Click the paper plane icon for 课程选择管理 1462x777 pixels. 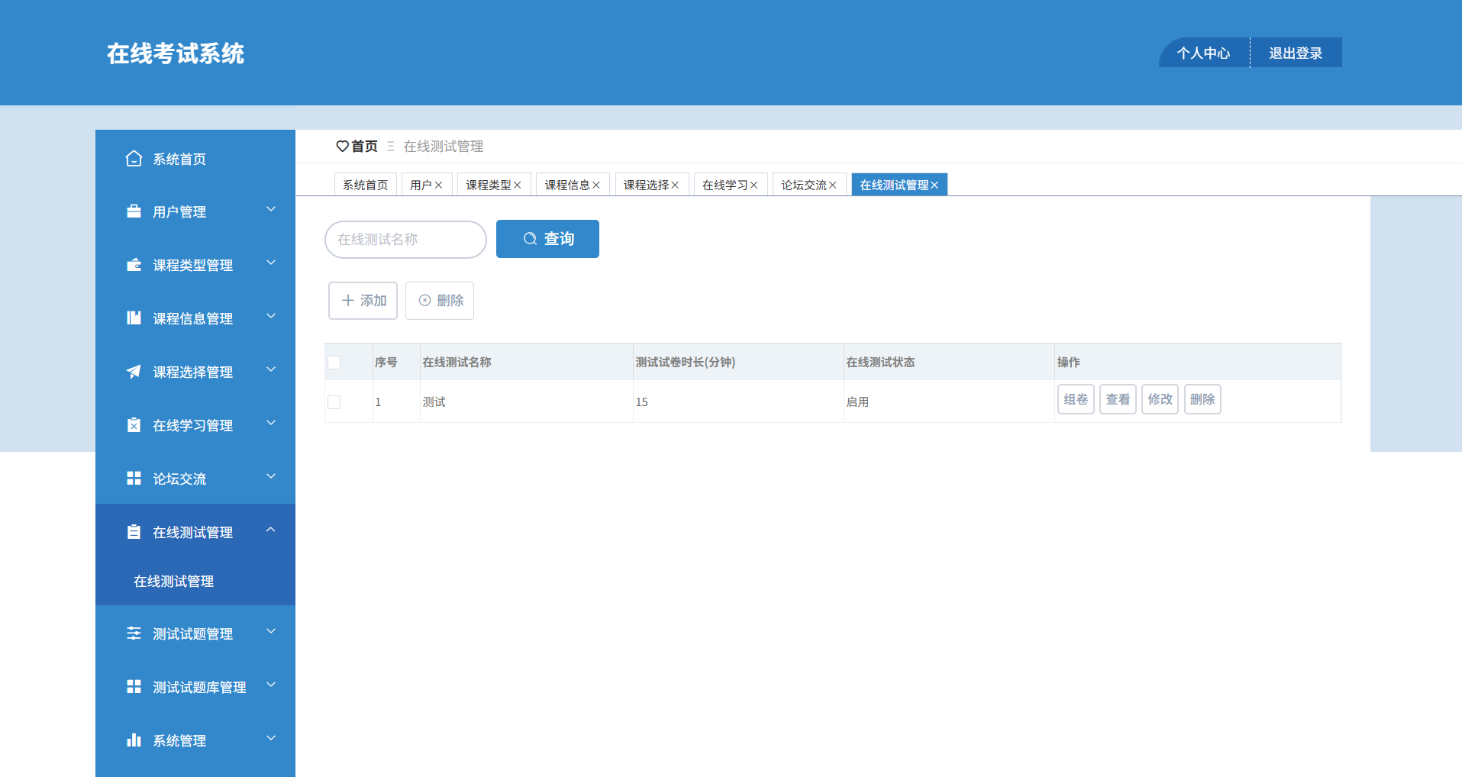click(134, 372)
